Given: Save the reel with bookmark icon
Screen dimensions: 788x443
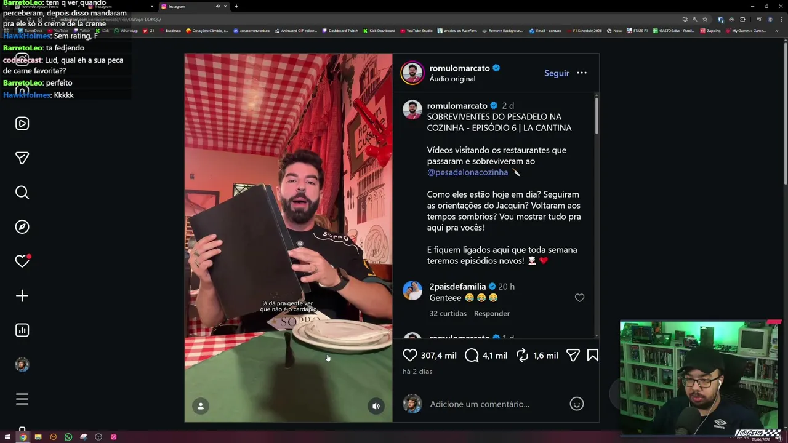Looking at the screenshot, I should 593,355.
